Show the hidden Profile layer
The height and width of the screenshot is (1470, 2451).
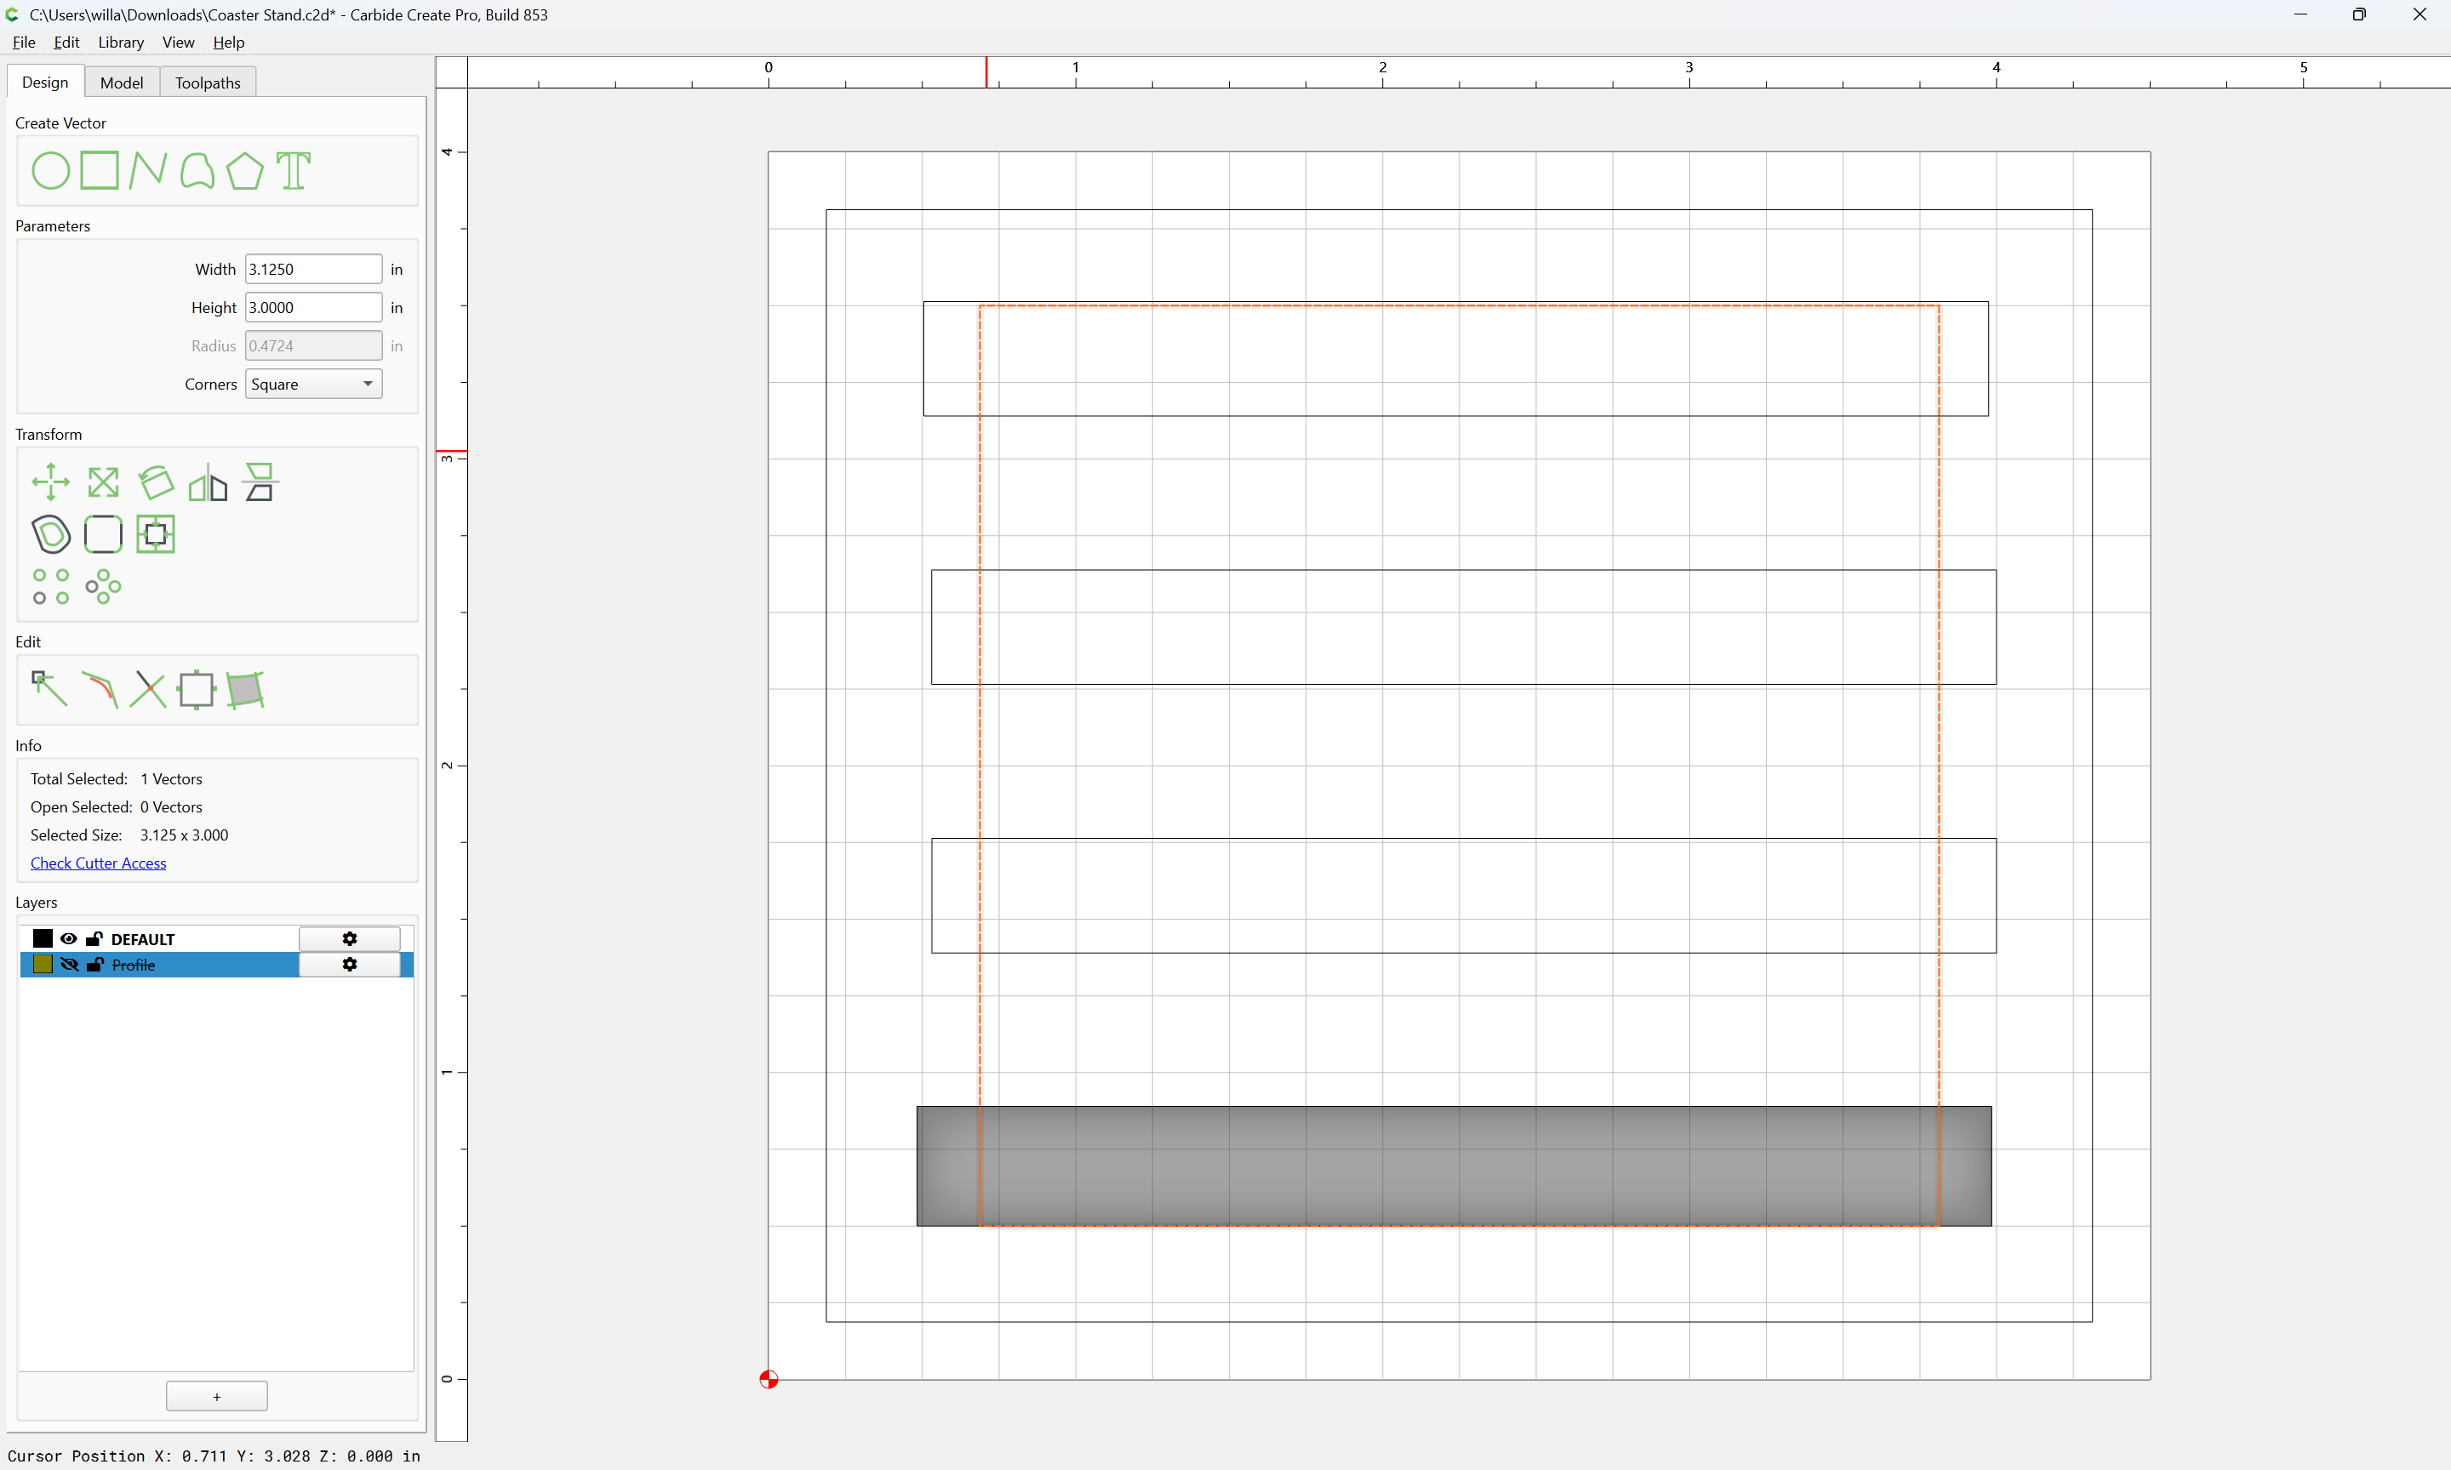coord(68,965)
